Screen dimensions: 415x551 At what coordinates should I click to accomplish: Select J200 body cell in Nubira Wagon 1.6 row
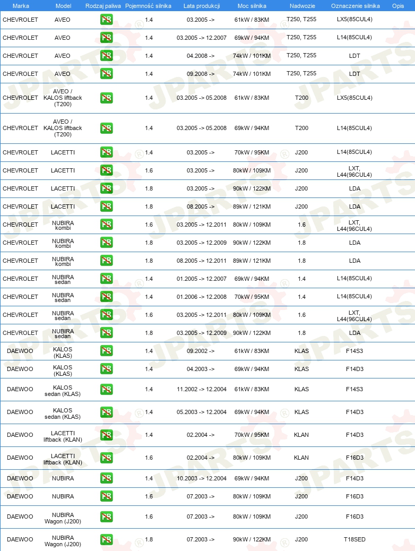click(x=301, y=516)
